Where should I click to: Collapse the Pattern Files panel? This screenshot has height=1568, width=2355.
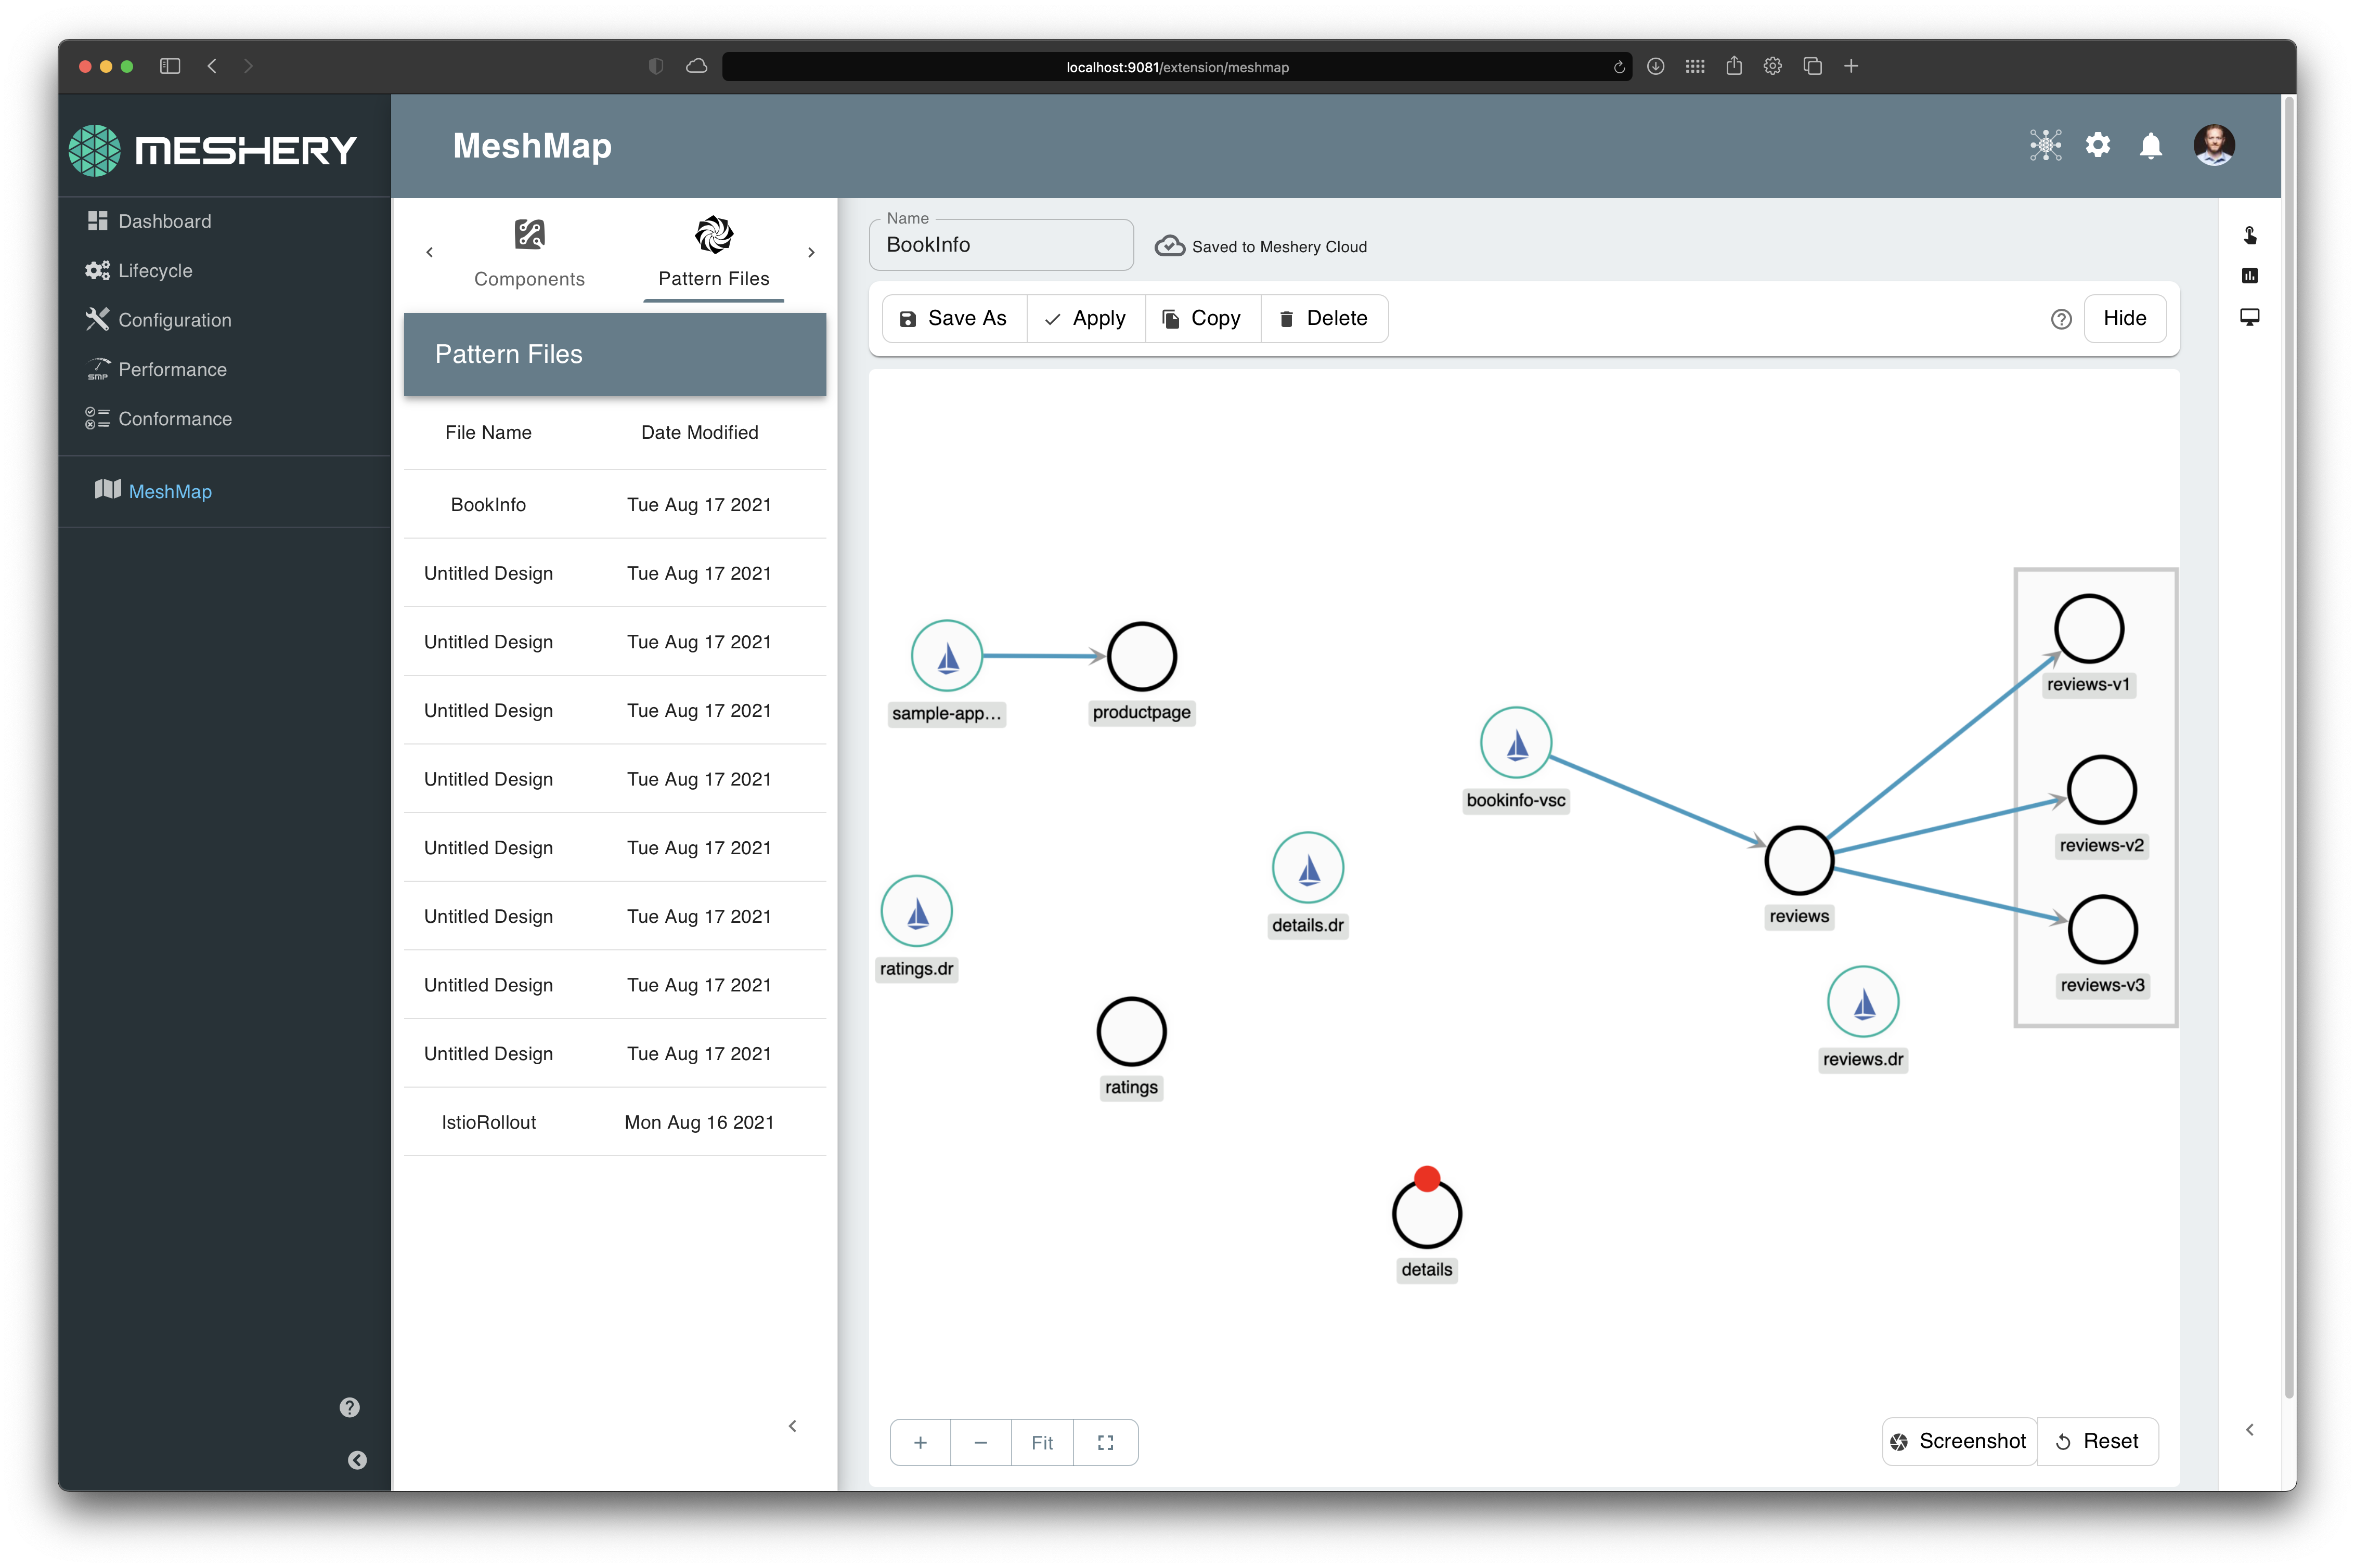792,1425
